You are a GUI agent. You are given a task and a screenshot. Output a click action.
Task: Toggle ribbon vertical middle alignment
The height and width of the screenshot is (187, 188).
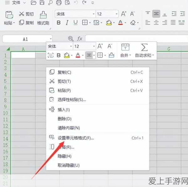156,14
